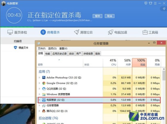Sort by the 41% CPU column header

pyautogui.click(x=110, y=63)
